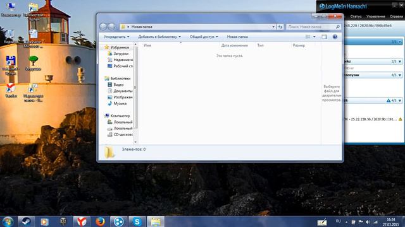This screenshot has width=405, height=227.
Task: Go back using Explorer's Back arrow
Action: click(x=103, y=26)
